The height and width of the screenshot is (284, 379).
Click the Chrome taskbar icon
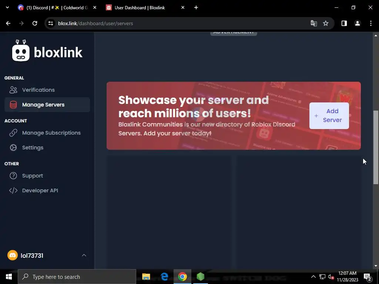click(x=182, y=277)
